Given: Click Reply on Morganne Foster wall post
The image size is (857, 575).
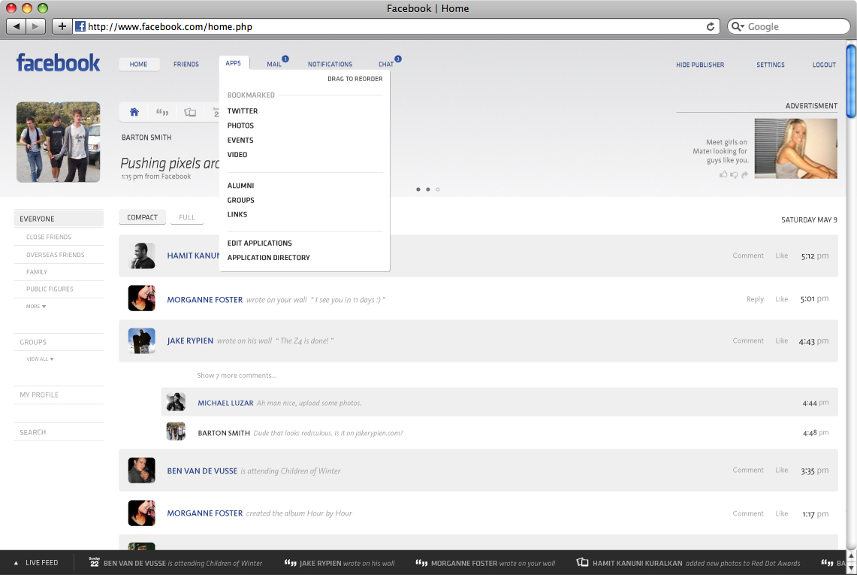Looking at the screenshot, I should pyautogui.click(x=755, y=299).
